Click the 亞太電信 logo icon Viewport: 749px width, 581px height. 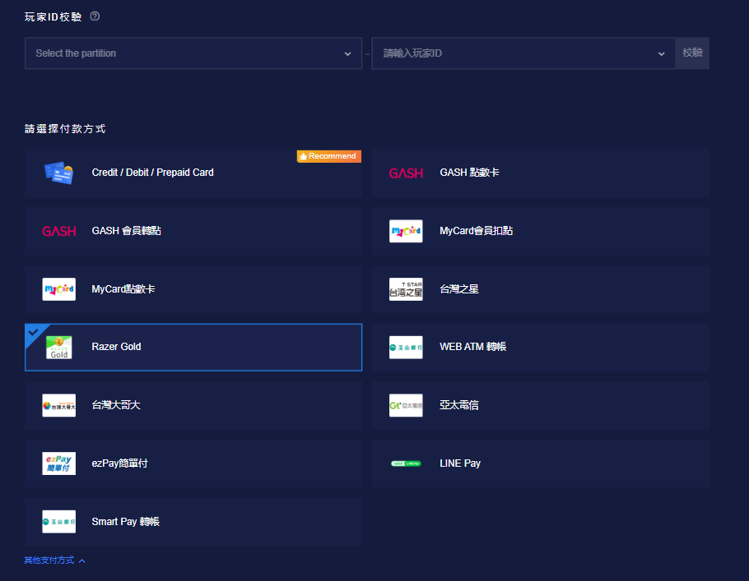coord(406,405)
